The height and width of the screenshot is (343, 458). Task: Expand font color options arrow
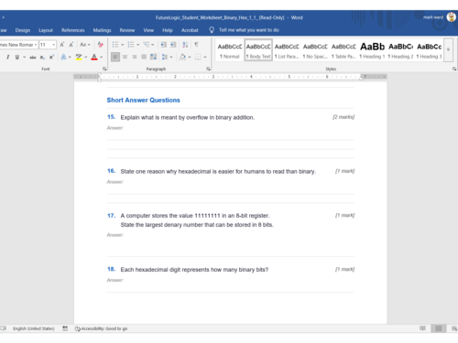(x=102, y=57)
